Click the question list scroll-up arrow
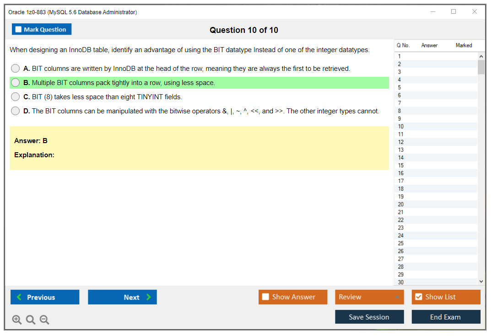This screenshot has height=336, width=492. tap(481, 56)
